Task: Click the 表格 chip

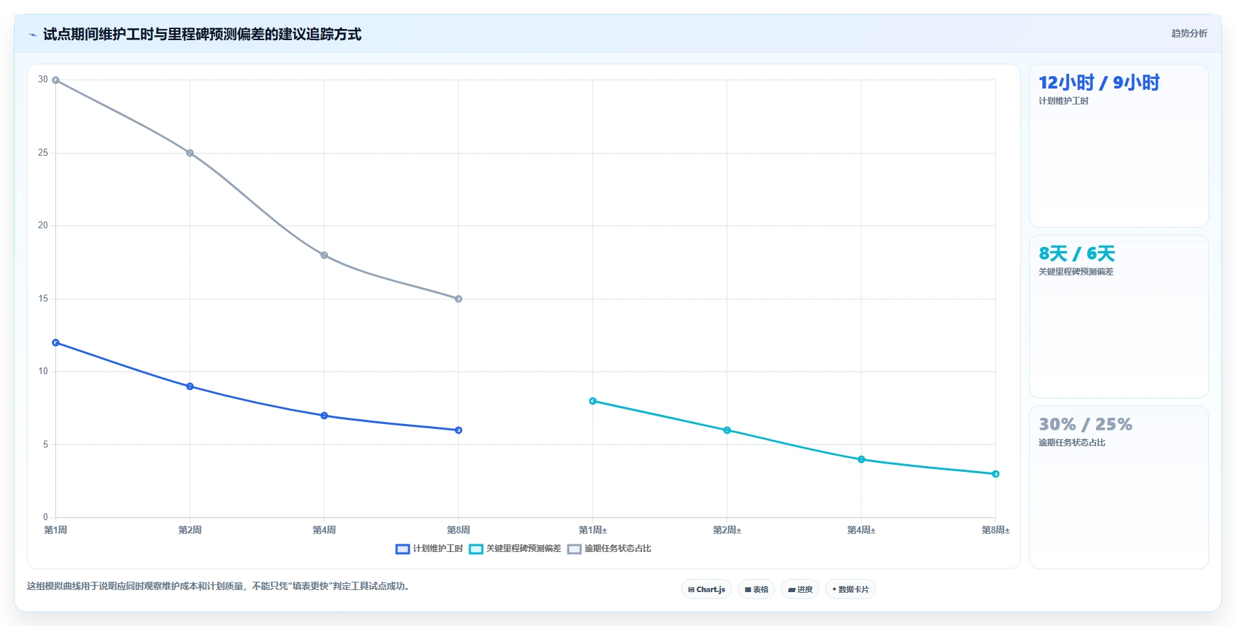Action: pyautogui.click(x=756, y=589)
